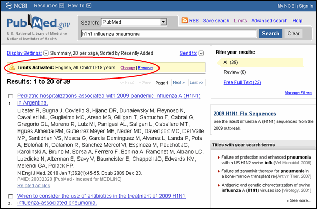Click the RSS feed icon
Screen dimensions: 317x209
point(185,21)
